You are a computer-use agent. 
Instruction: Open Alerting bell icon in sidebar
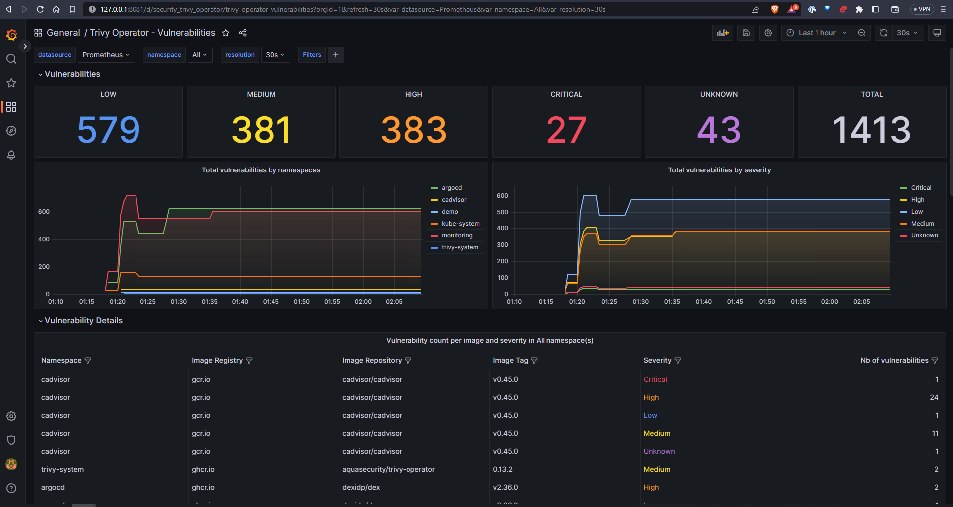pos(11,155)
